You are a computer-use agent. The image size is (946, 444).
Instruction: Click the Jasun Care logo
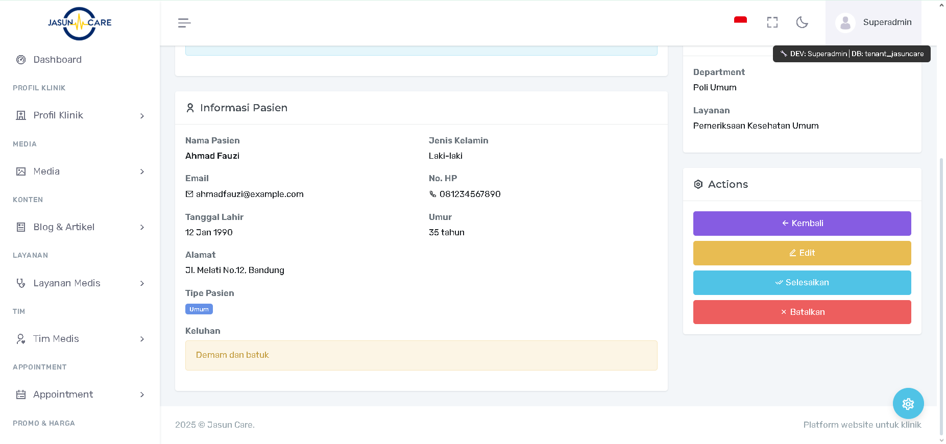tap(80, 23)
